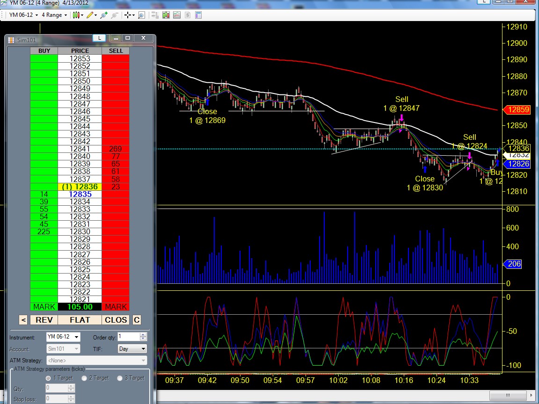Click the green MARK buy cell
The height and width of the screenshot is (404, 539).
pyautogui.click(x=44, y=307)
